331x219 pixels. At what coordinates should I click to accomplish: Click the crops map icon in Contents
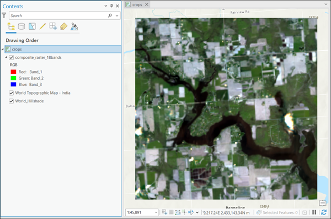click(8, 50)
